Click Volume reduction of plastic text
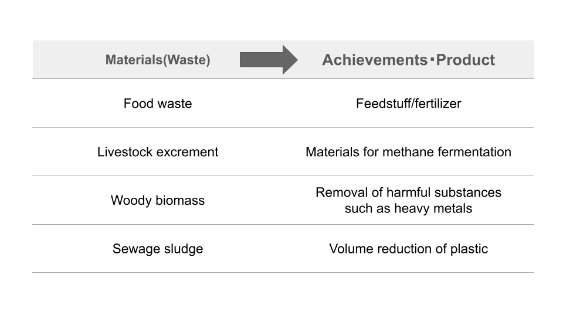 coord(408,249)
